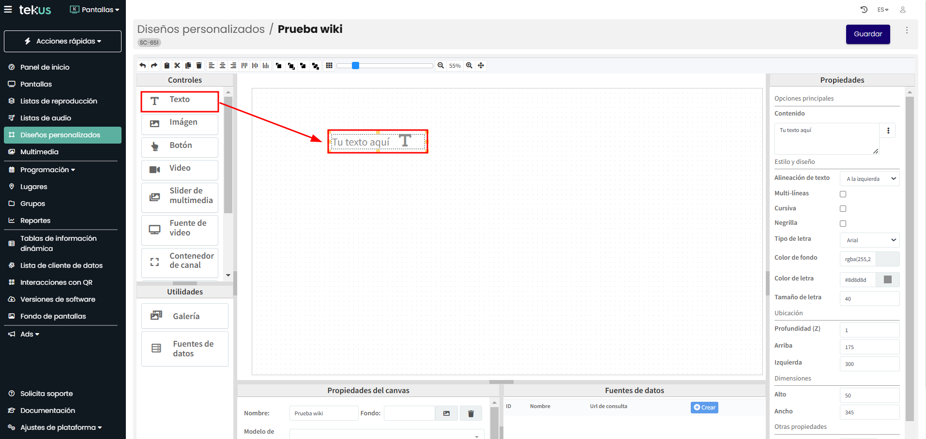This screenshot has width=926, height=439.
Task: Click Crear in Fuentes de datos
Action: tap(704, 408)
